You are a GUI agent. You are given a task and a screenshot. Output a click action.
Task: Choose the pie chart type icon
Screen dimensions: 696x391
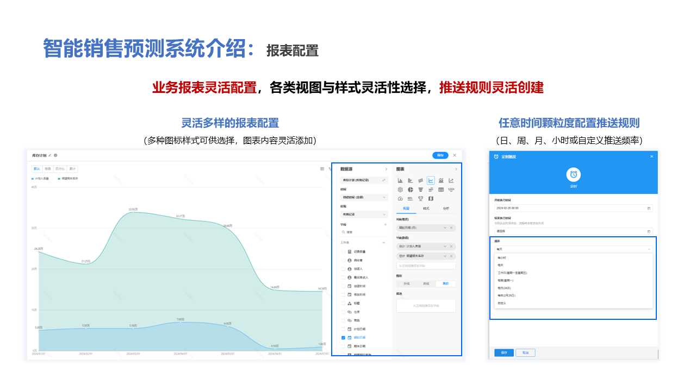411,190
